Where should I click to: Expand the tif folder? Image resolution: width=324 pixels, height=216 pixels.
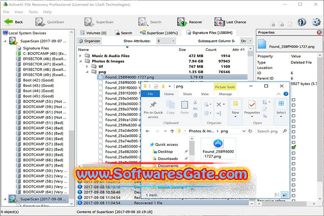[x=87, y=67]
